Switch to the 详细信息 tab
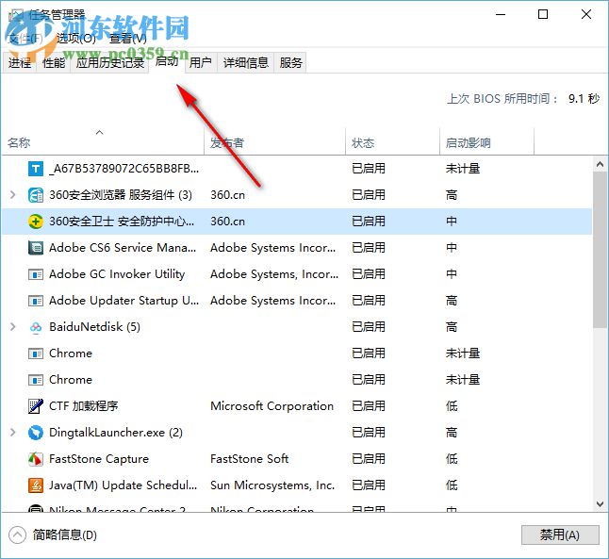 coord(246,62)
